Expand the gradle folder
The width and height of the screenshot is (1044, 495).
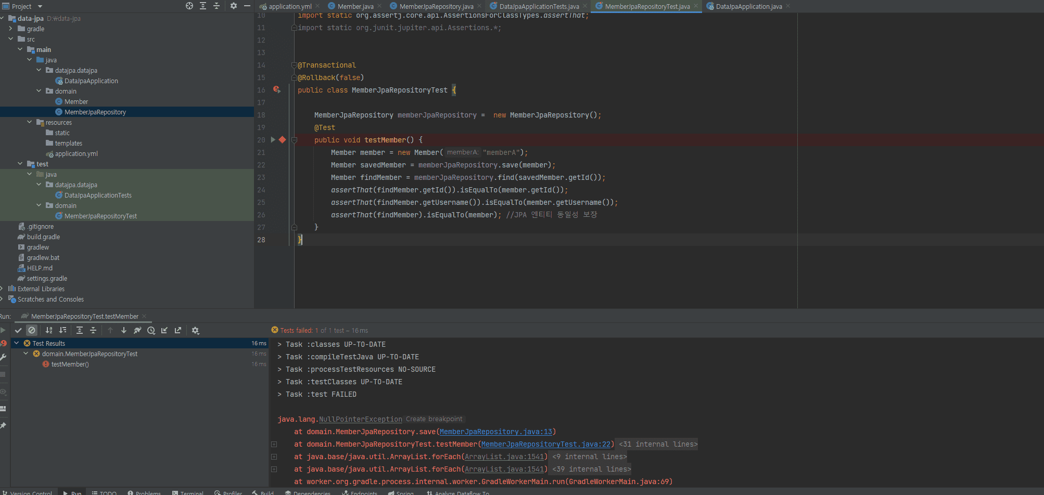(10, 29)
